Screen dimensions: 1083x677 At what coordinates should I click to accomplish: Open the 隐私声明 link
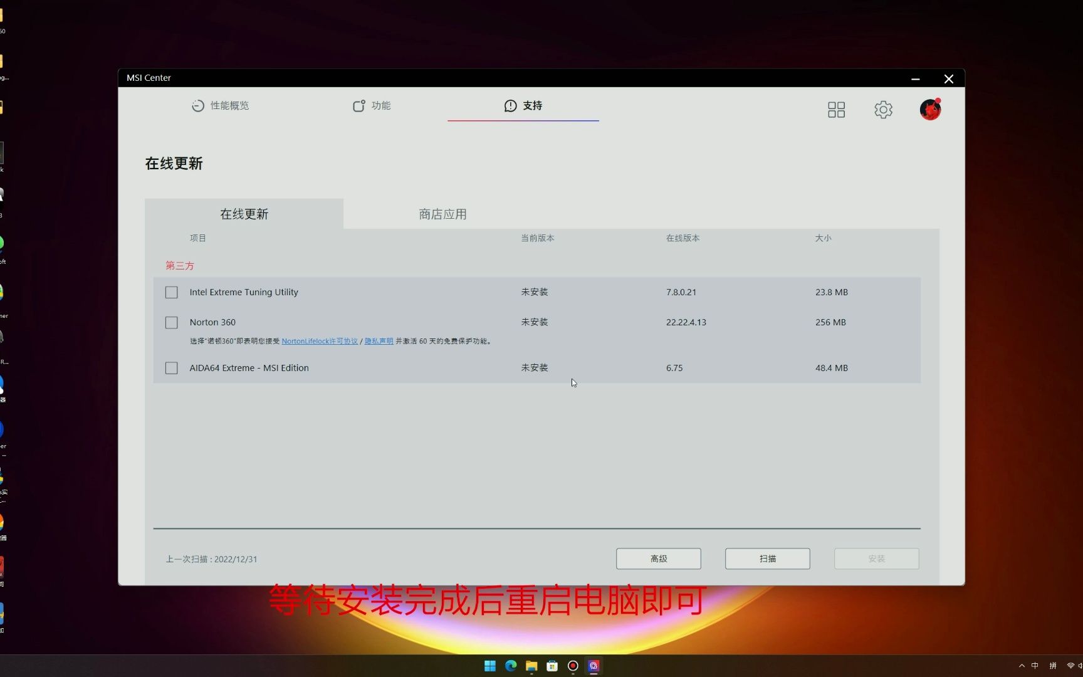point(379,341)
